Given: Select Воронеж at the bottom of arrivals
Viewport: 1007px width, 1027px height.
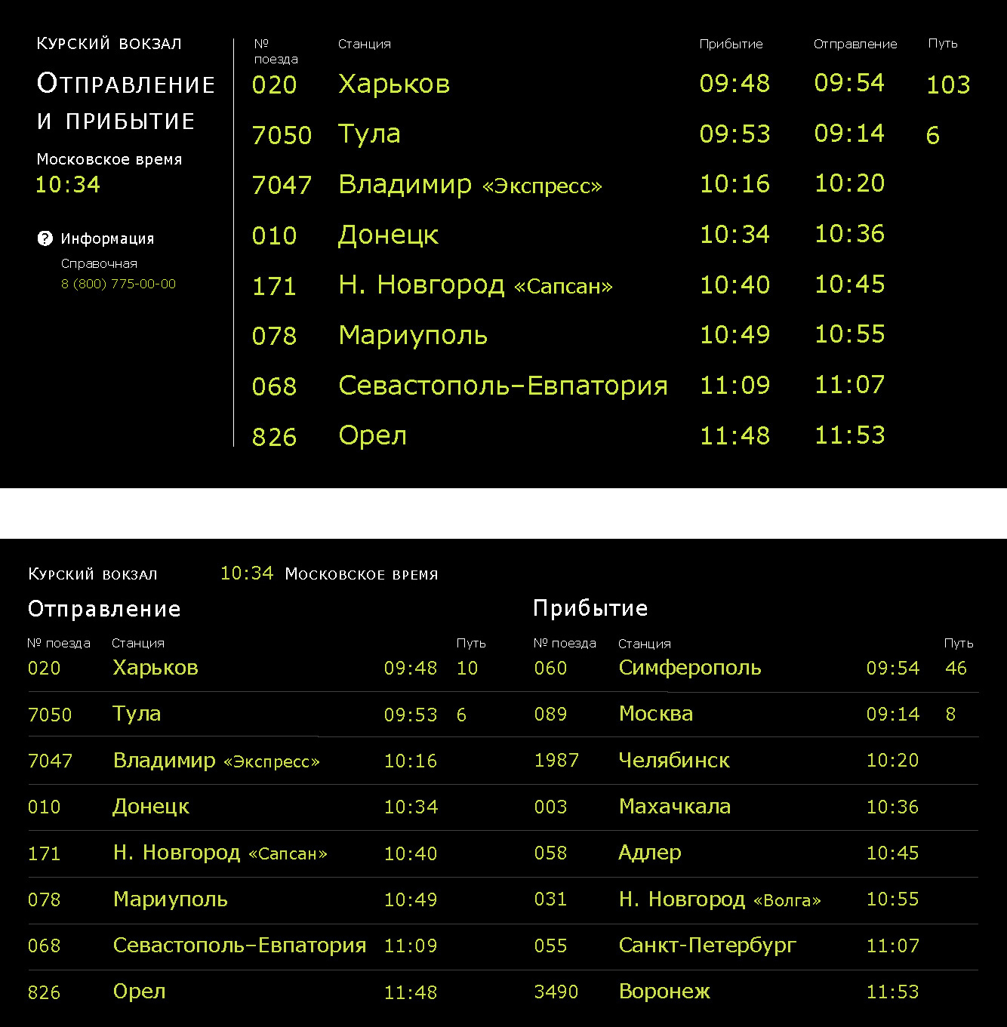Looking at the screenshot, I should click(x=664, y=992).
